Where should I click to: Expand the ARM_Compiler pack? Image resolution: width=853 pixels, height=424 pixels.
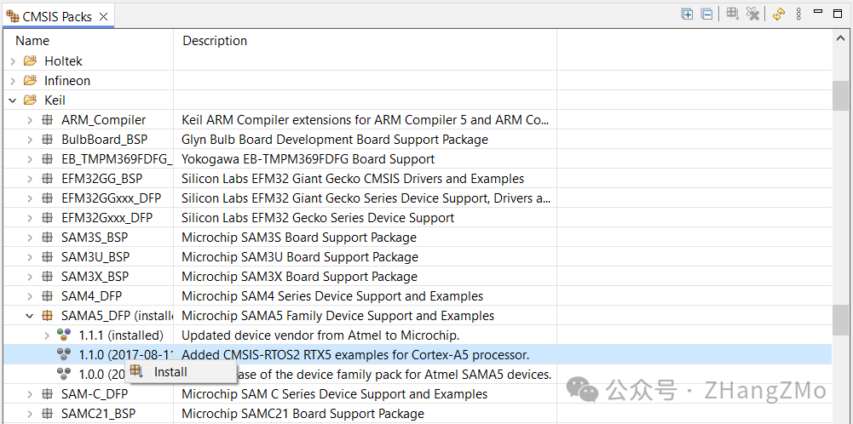30,120
